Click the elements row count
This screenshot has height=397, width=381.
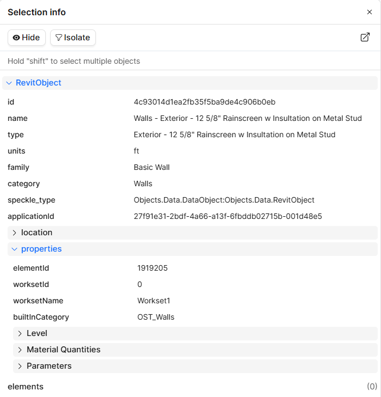372,387
